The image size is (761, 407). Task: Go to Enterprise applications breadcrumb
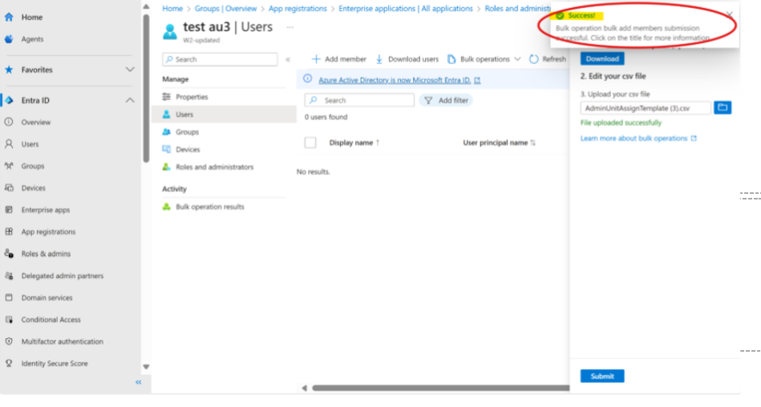click(x=406, y=9)
